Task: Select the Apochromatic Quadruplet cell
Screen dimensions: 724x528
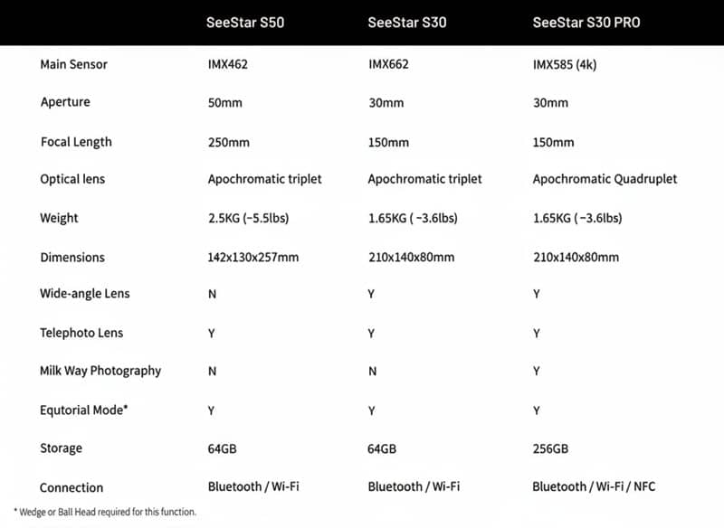Action: pos(605,179)
